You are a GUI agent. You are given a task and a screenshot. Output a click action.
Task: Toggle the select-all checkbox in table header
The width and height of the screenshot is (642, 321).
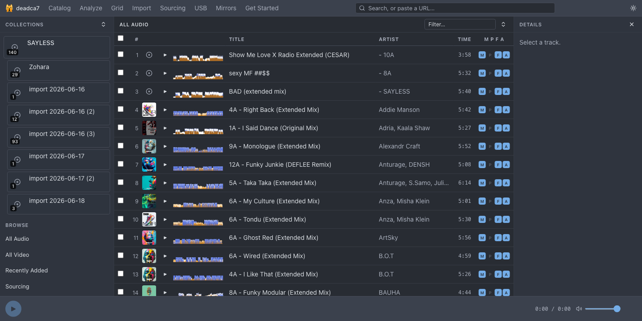(120, 38)
